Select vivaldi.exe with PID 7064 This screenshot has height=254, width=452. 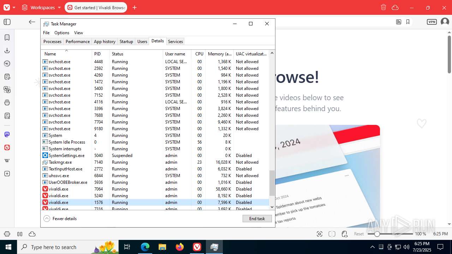(x=155, y=189)
